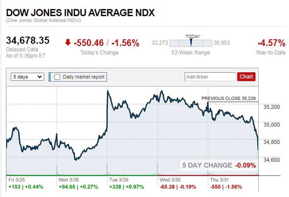Select the Thu 3/31 day label
289x197 pixels.
pos(218,180)
